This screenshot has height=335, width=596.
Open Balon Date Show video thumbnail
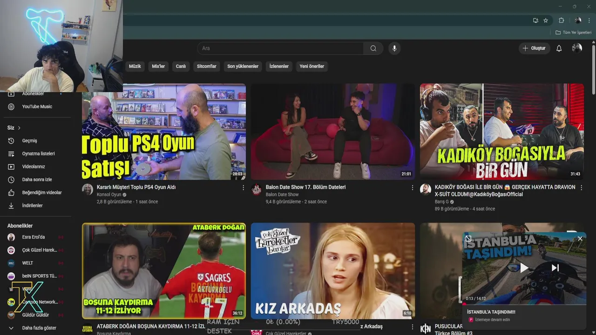click(333, 132)
